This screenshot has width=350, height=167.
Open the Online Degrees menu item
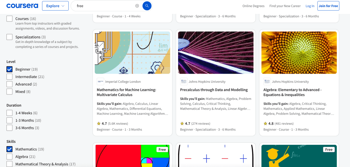[253, 6]
